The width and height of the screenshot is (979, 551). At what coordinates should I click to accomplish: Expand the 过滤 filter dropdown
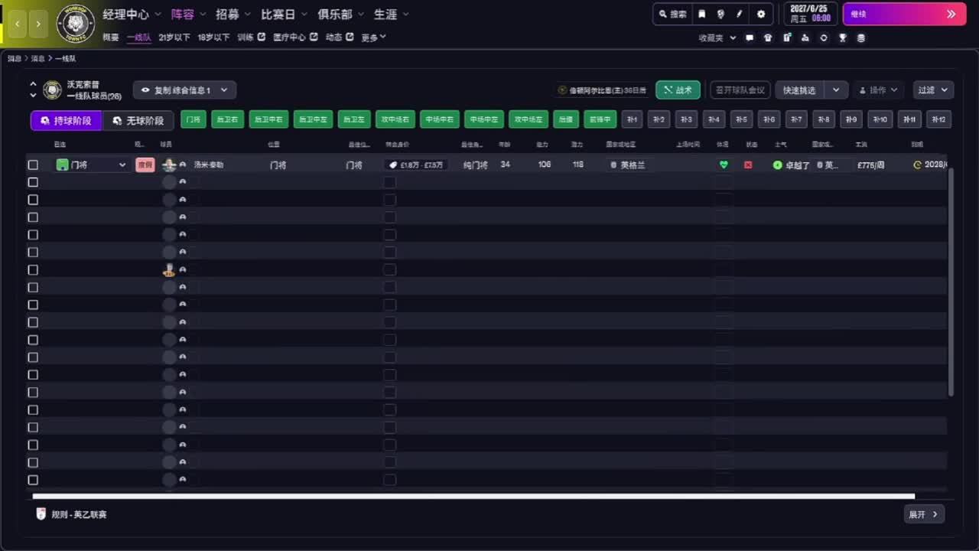933,90
